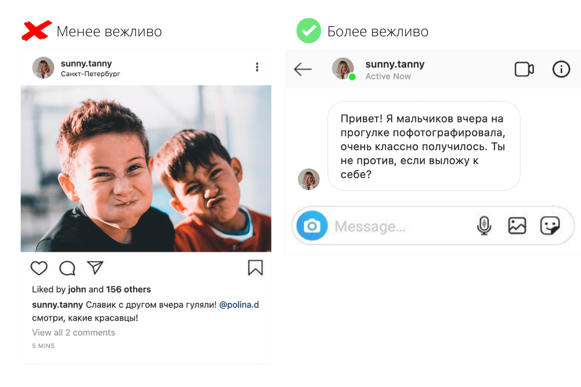
Task: Open the photo of two boys
Action: coord(146,168)
